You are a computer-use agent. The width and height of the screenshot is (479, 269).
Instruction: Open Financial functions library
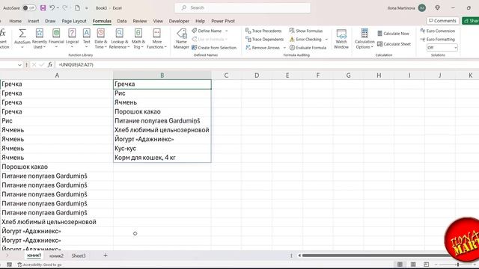point(56,39)
